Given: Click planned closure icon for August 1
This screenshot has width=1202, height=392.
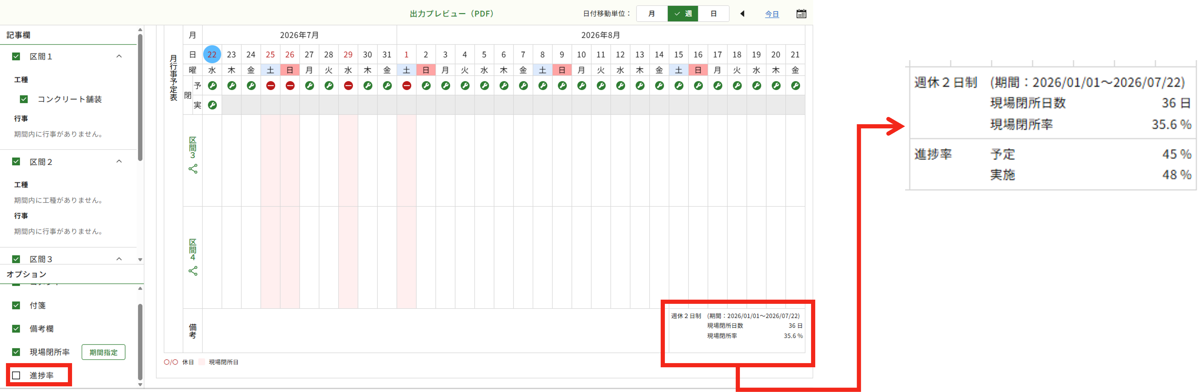Looking at the screenshot, I should pyautogui.click(x=406, y=85).
